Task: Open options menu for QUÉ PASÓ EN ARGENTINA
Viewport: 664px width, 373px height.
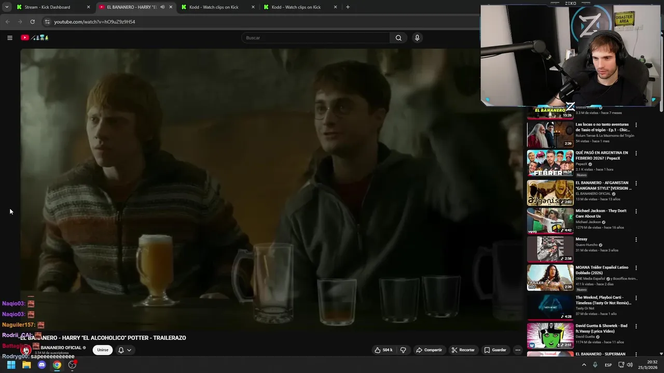Action: tap(636, 153)
